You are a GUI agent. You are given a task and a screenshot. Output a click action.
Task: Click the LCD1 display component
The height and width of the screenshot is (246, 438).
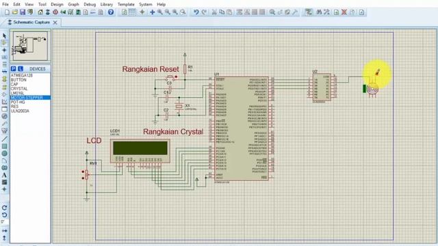(140, 151)
